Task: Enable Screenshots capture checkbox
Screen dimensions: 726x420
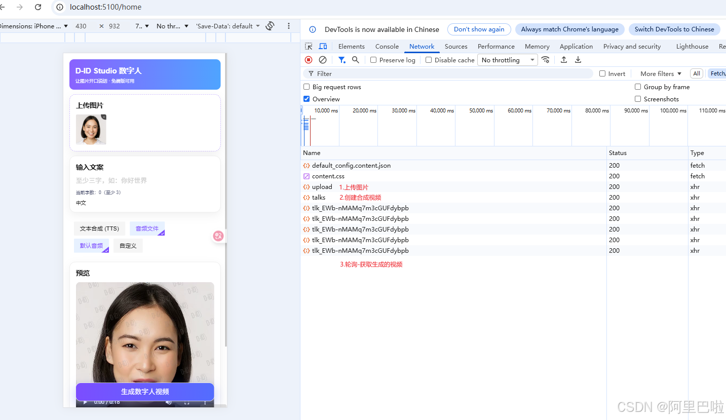Action: pos(638,99)
